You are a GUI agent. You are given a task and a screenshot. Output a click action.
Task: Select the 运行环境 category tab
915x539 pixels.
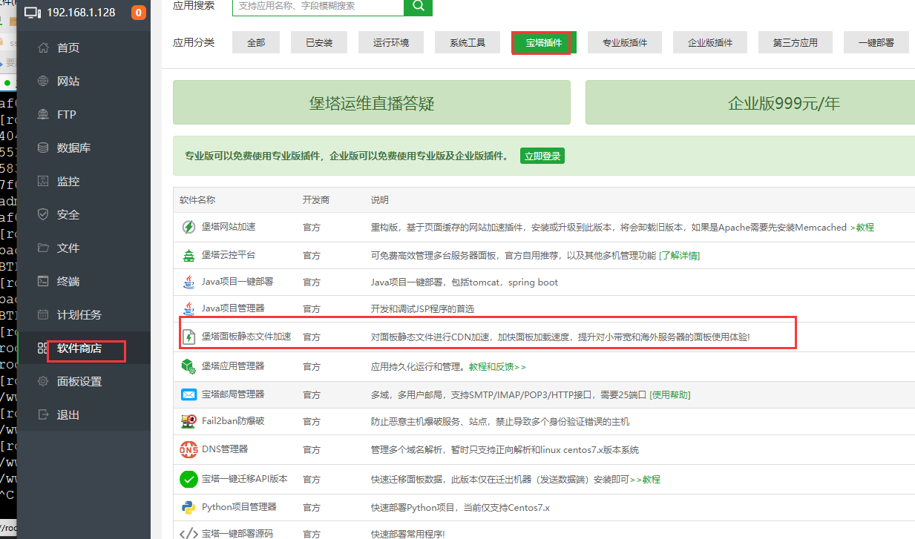pos(391,43)
